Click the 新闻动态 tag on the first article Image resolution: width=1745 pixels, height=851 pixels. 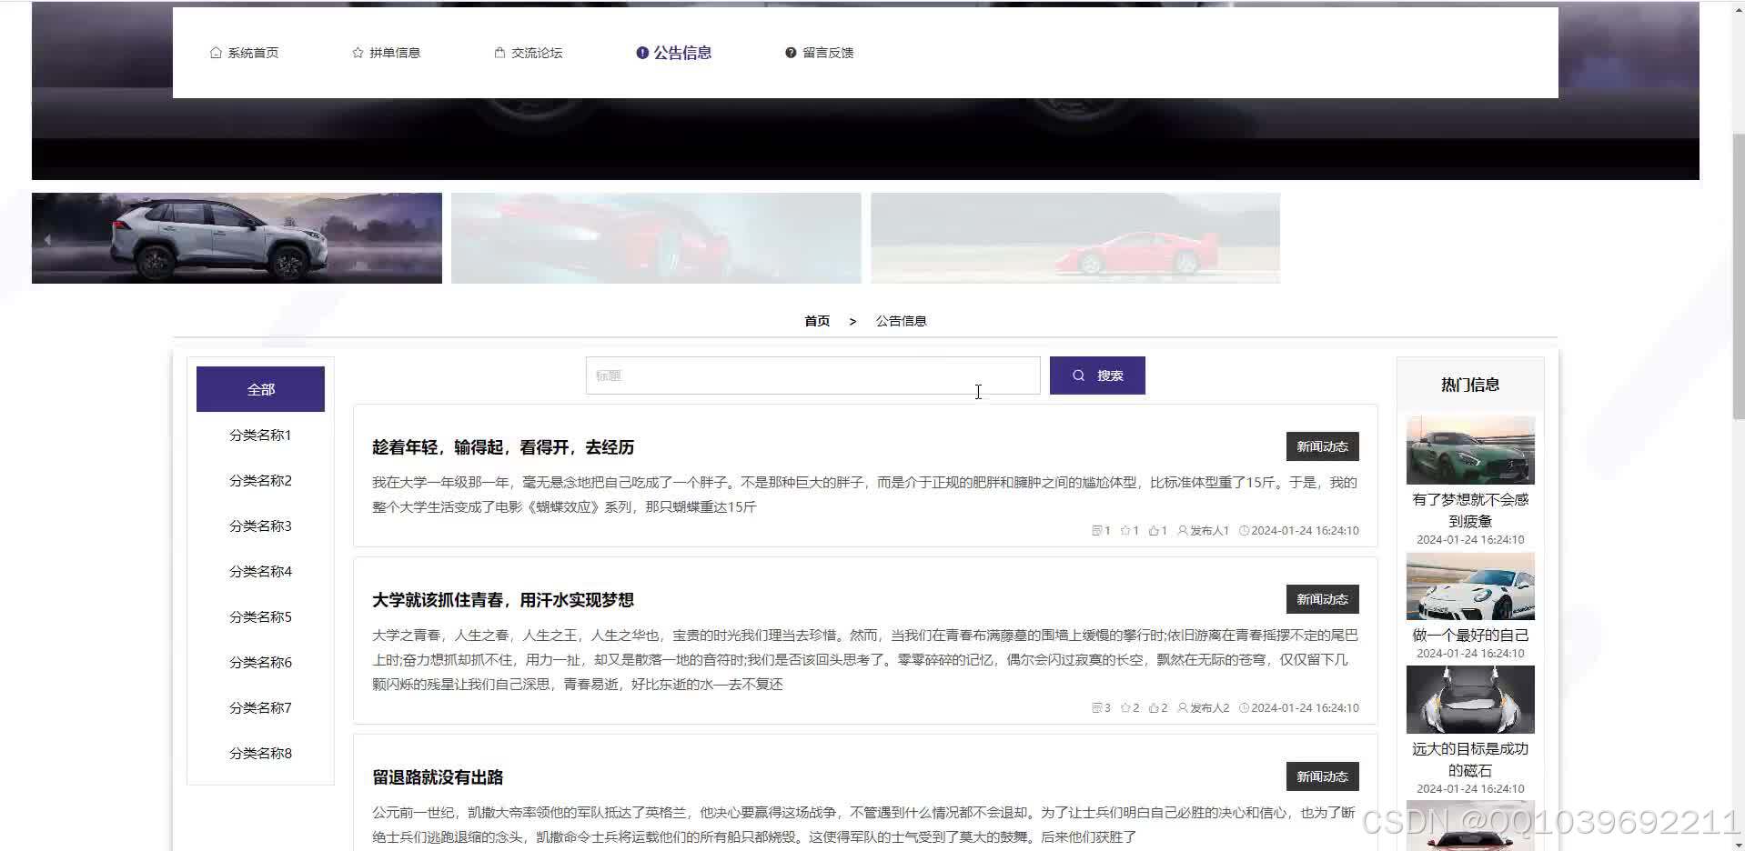click(1322, 446)
